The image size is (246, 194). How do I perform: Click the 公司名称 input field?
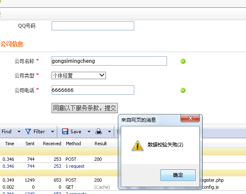pyautogui.click(x=109, y=61)
